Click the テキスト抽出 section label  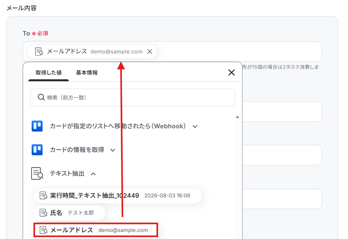pyautogui.click(x=67, y=173)
